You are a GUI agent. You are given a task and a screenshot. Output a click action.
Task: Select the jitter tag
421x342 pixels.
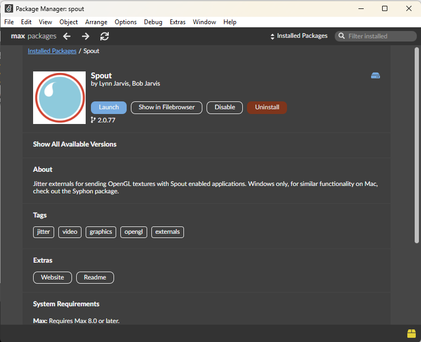tap(43, 232)
